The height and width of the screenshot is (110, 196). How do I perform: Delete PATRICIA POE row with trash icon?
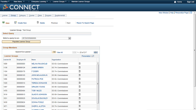[80, 79]
